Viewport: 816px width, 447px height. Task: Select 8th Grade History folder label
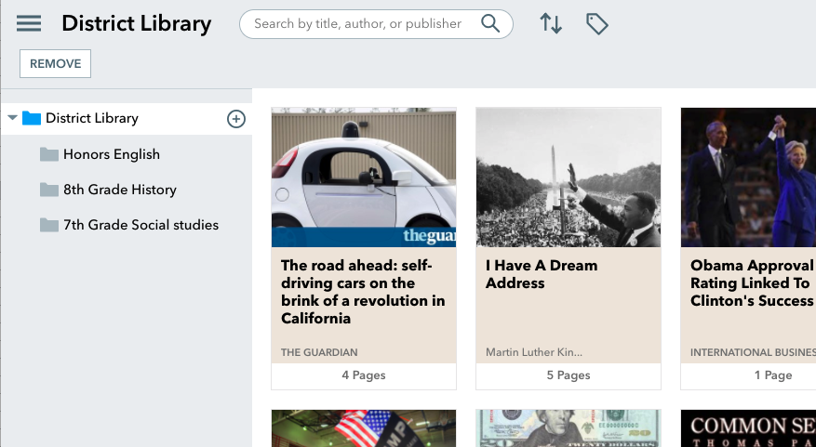[x=120, y=190]
